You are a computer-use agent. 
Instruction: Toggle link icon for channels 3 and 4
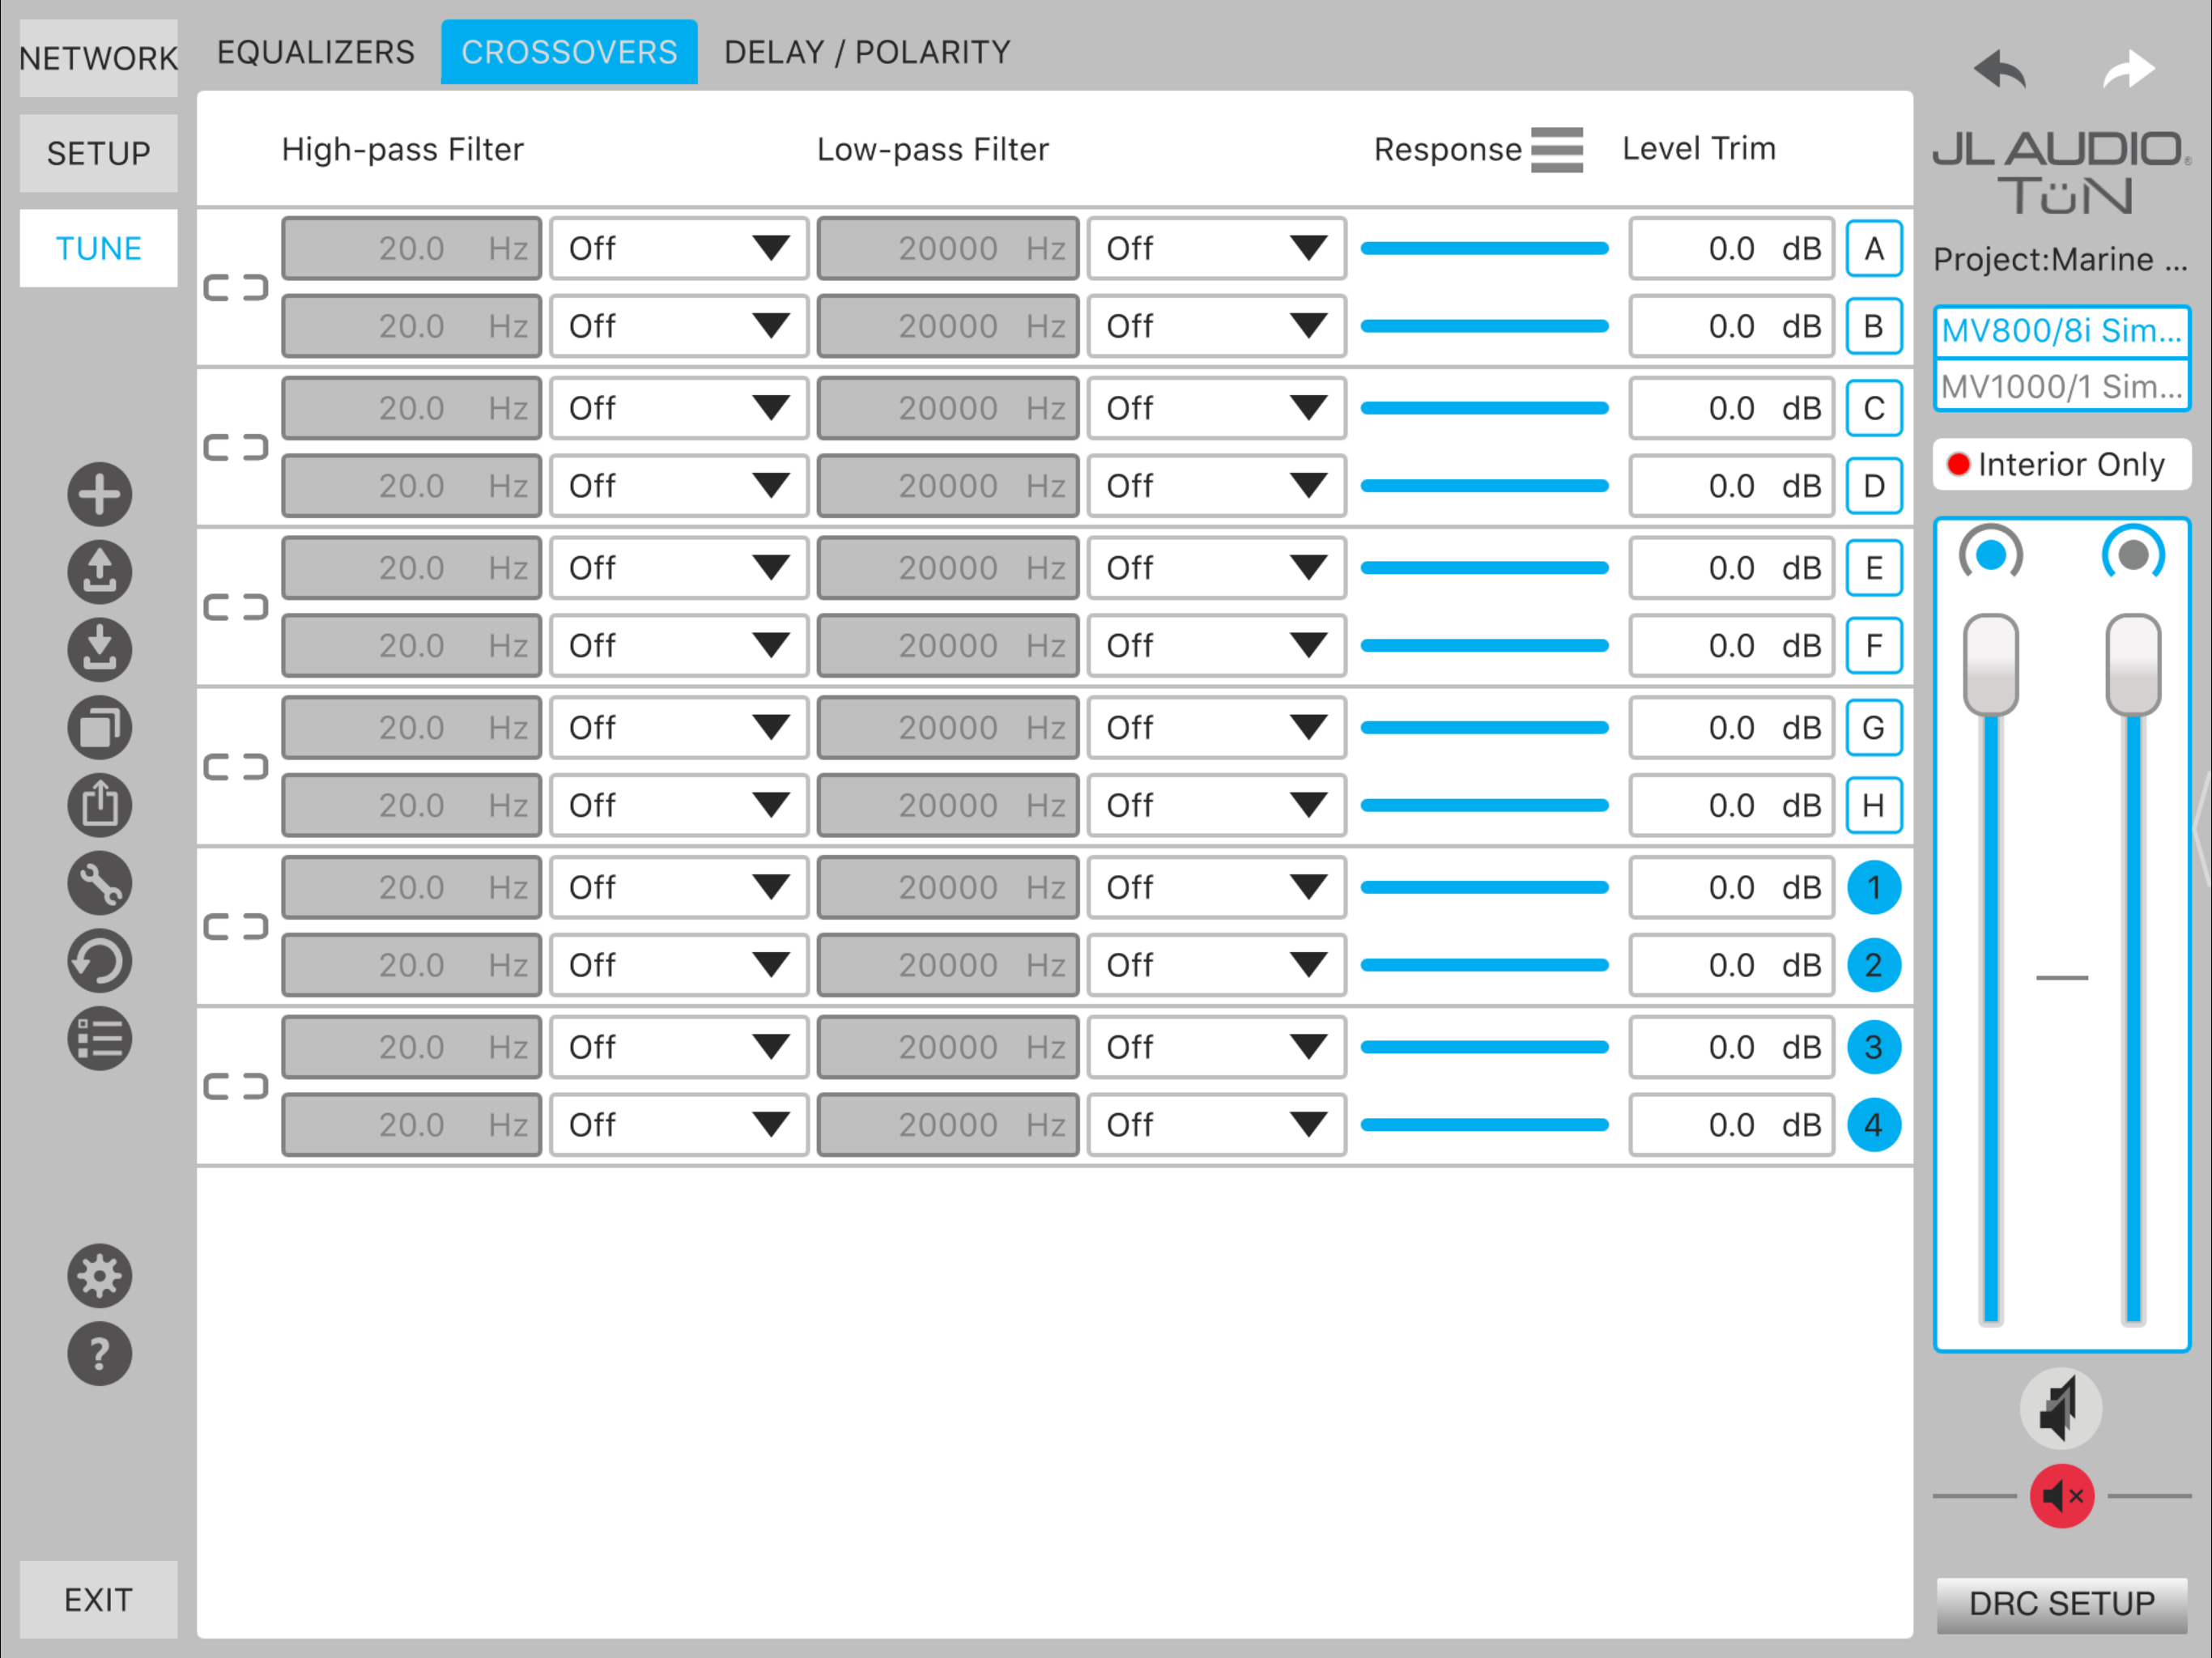coord(236,1086)
